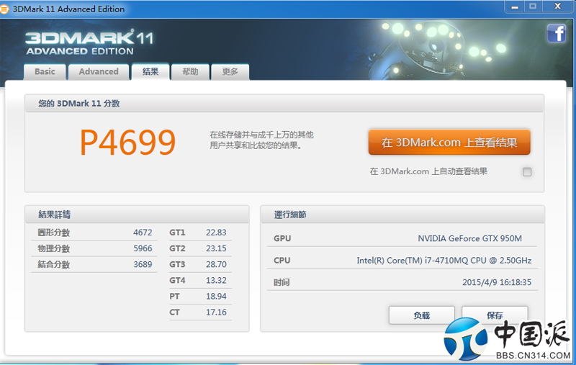The width and height of the screenshot is (576, 365).
Task: Click the CPU label in run details
Action: [282, 261]
